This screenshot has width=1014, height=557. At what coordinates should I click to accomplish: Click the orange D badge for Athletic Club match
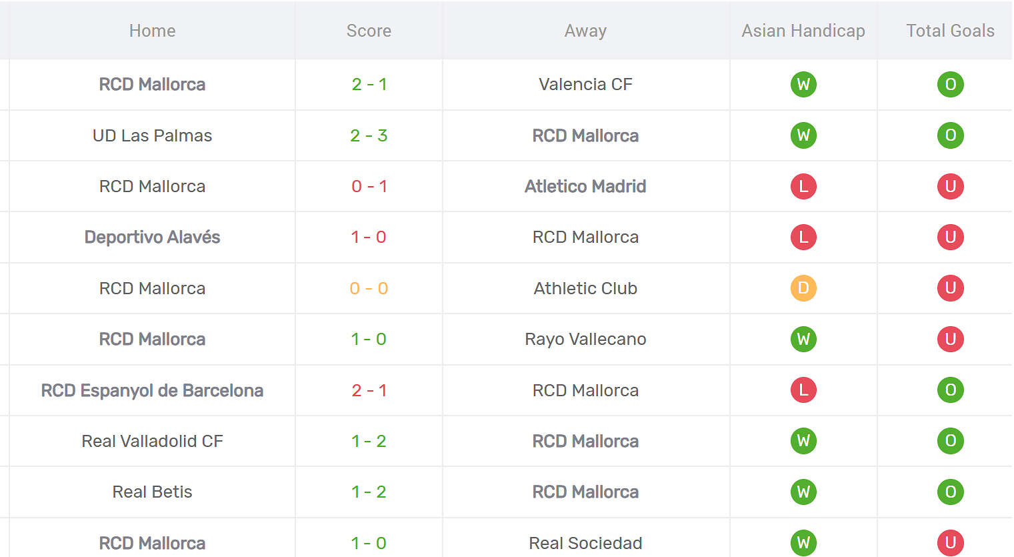coord(803,288)
